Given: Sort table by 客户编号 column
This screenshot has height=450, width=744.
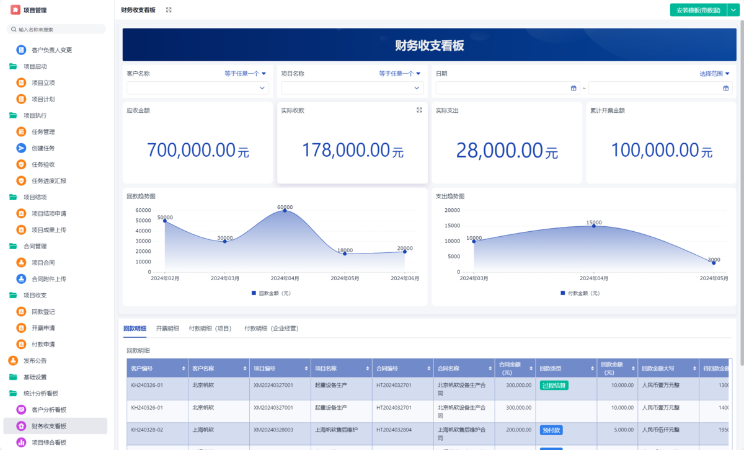Looking at the screenshot, I should click(x=183, y=369).
